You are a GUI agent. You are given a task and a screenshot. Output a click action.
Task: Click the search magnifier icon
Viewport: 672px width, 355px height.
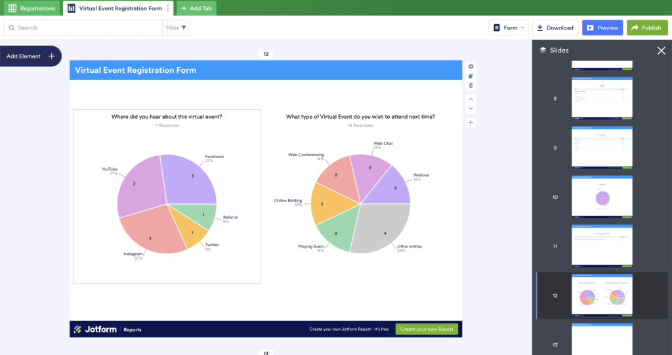11,28
